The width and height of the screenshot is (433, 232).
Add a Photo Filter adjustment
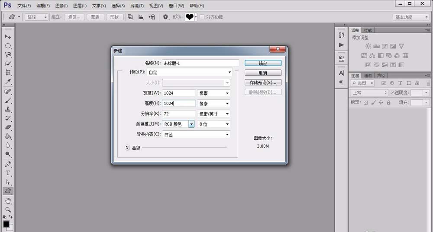[389, 55]
